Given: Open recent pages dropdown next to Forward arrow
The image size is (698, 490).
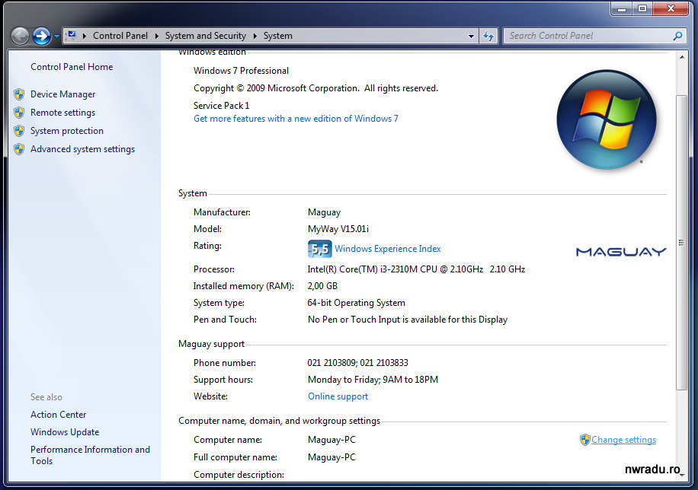Looking at the screenshot, I should click(56, 36).
